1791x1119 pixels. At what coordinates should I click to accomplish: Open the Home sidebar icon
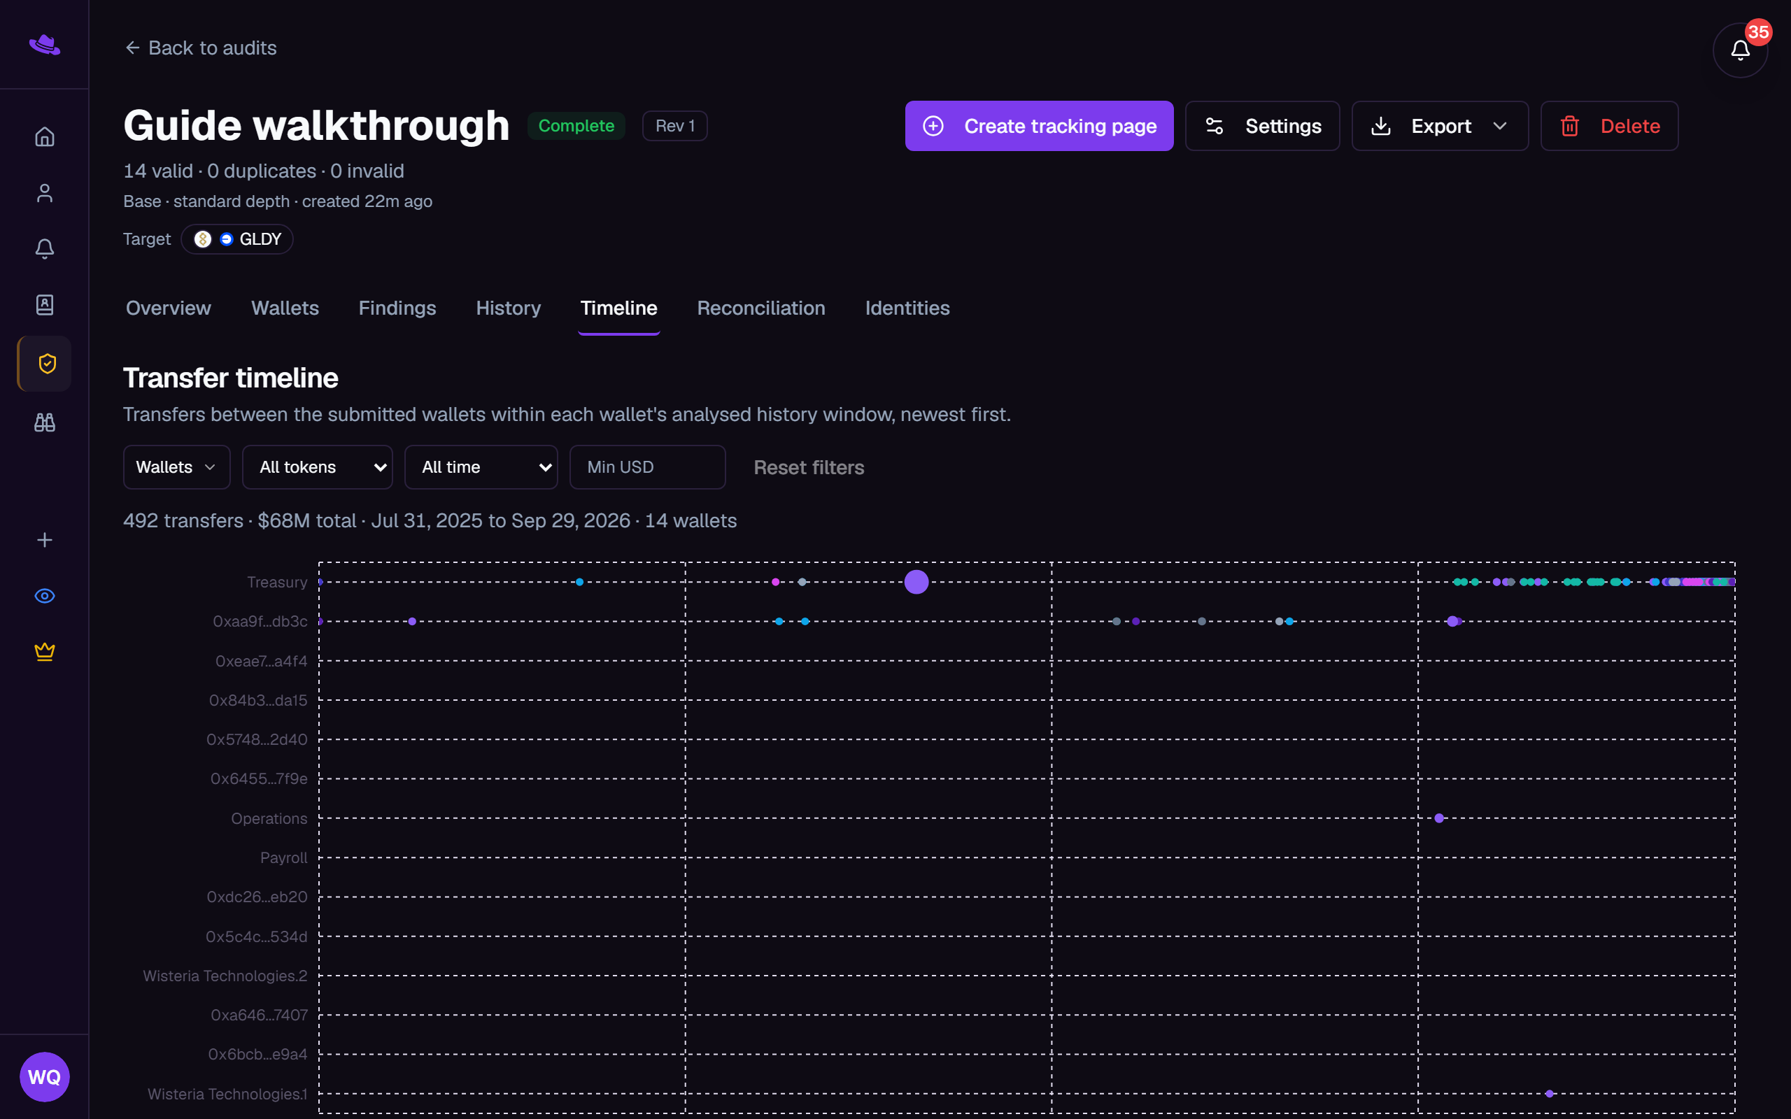[44, 137]
